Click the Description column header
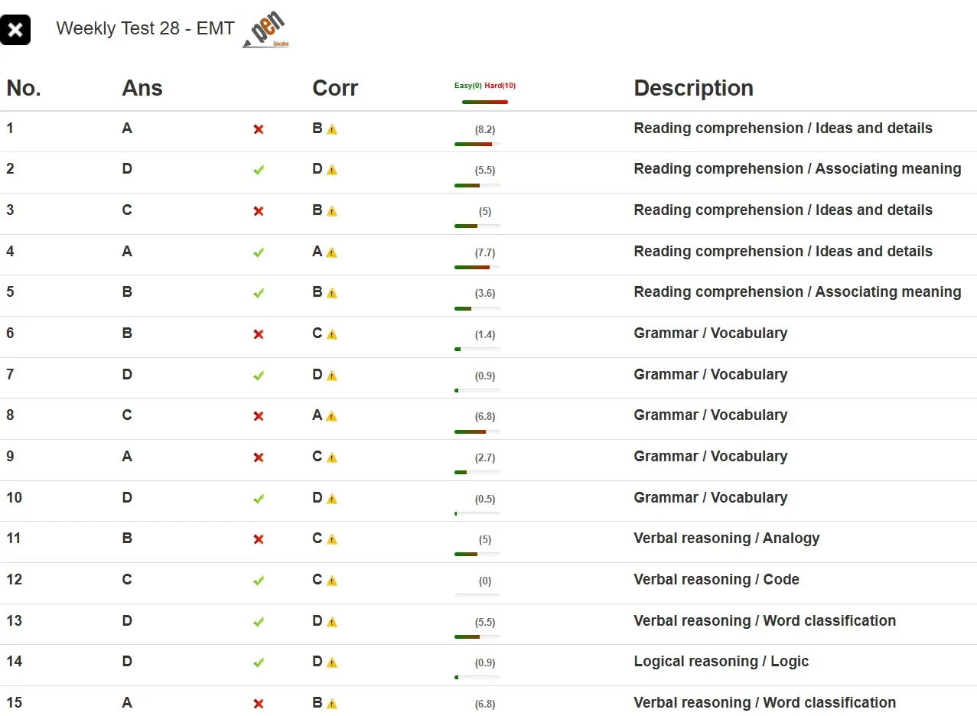This screenshot has height=716, width=977. click(693, 88)
